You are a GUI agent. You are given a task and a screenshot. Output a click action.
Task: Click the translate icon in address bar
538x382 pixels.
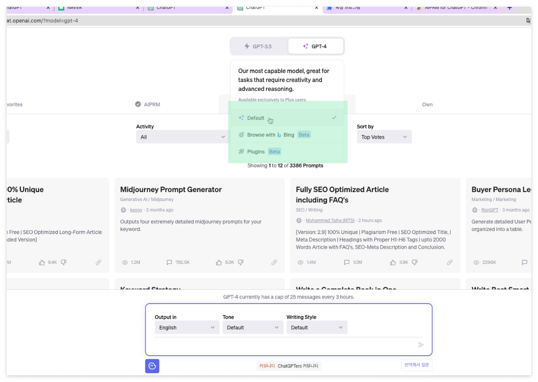[x=528, y=21]
